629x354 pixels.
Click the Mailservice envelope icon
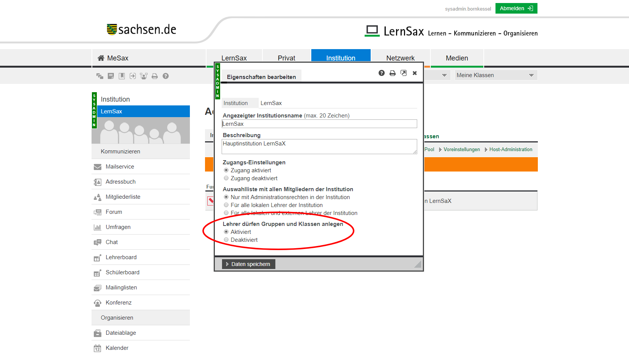tap(98, 167)
